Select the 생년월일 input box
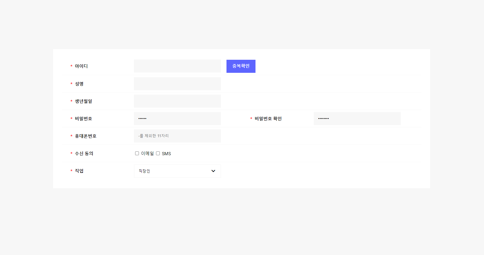 pyautogui.click(x=177, y=101)
